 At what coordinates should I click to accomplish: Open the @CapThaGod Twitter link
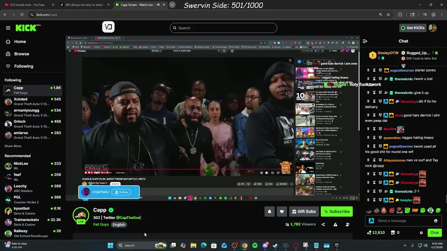point(128,218)
